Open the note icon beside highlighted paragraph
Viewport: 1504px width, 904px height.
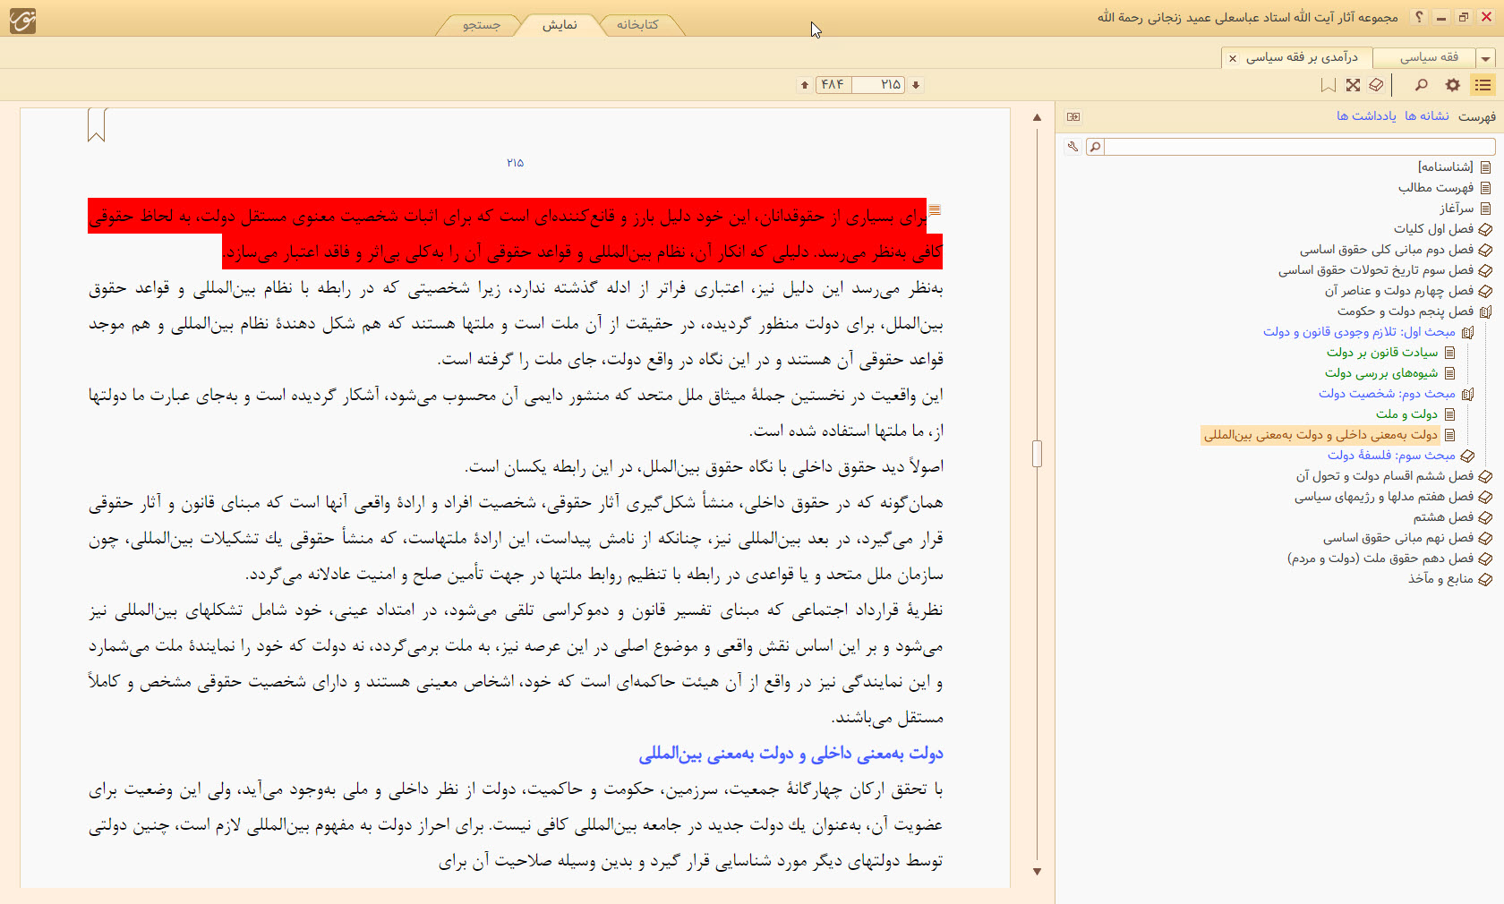click(935, 210)
